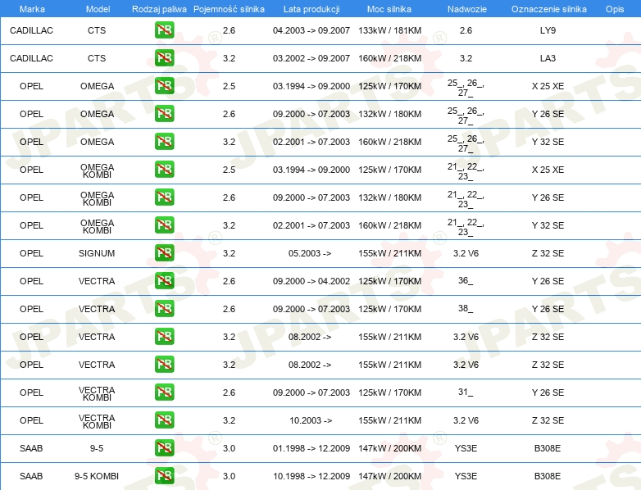Click the body code 38_ cell
Image resolution: width=641 pixels, height=490 pixels.
click(x=466, y=309)
